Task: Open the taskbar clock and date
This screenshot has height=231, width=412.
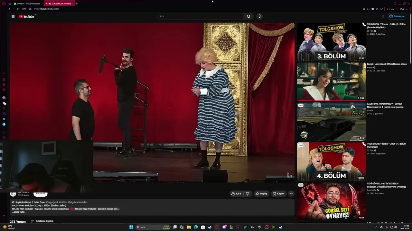Action: coord(404,227)
